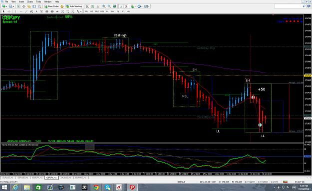Screen dimensions: 312x191
Task: Click the connection status bars indicator
Action: click(x=285, y=182)
